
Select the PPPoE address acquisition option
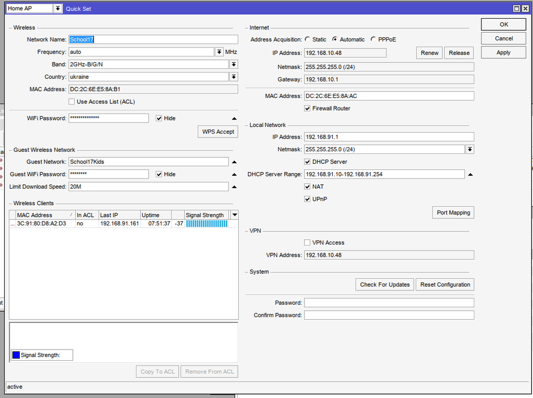373,39
